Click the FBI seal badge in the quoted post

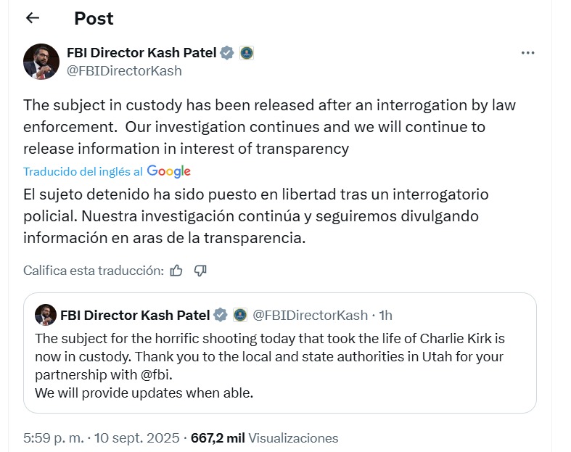click(x=240, y=315)
